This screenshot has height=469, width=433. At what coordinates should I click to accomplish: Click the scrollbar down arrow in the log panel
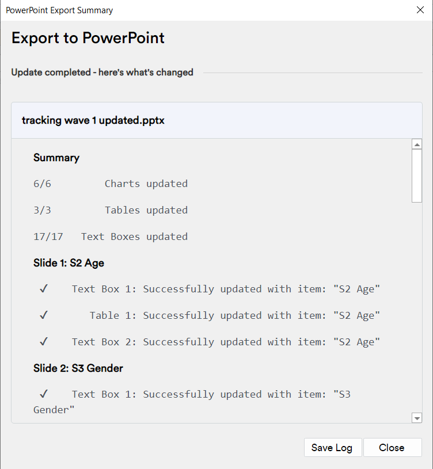pos(417,418)
